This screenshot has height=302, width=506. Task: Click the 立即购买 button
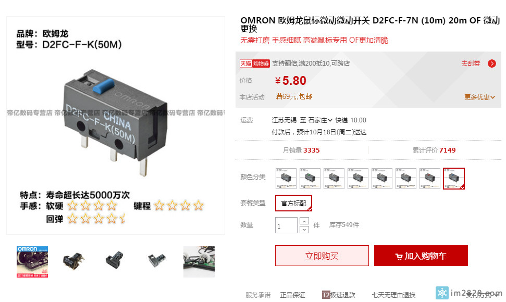coord(322,256)
